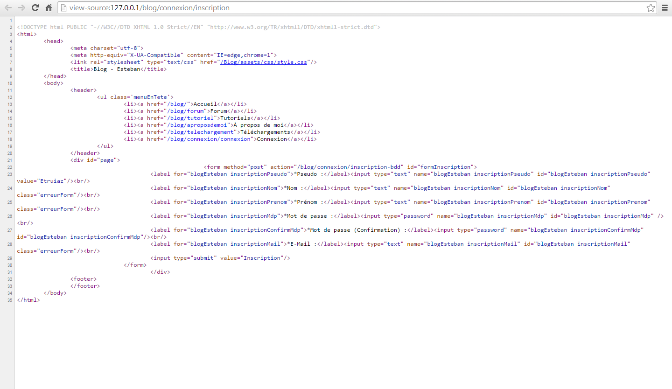Click the DOCTYPE declaration line

tap(198, 27)
